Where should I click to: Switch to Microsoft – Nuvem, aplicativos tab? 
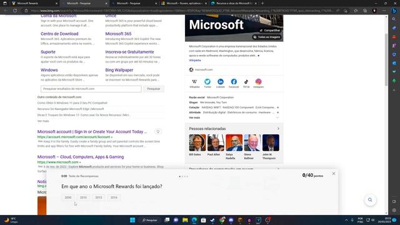(x=183, y=3)
